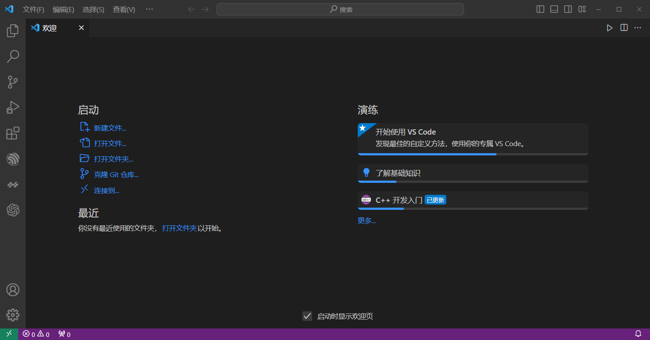Open the 文件(F) menu
650x340 pixels.
pyautogui.click(x=34, y=9)
